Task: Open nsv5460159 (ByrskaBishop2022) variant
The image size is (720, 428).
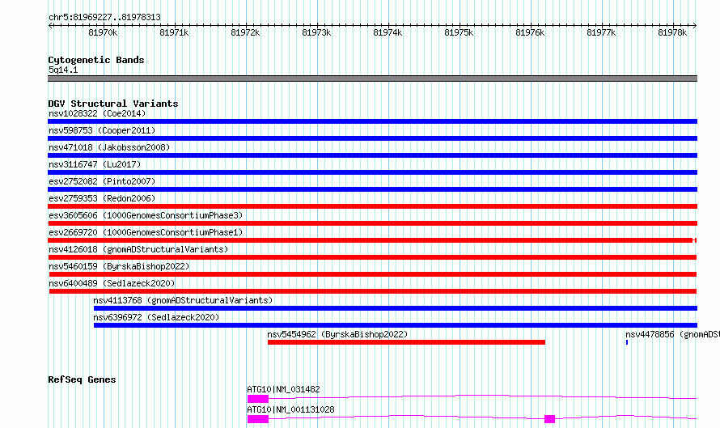Action: click(x=119, y=266)
